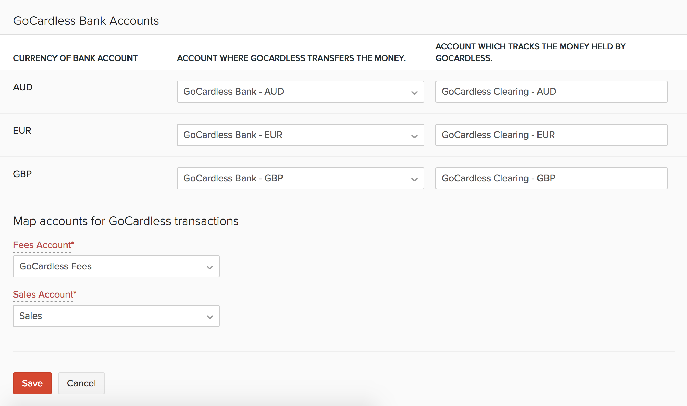
Task: Click chevron arrow in EUR bank dropdown
Action: tap(414, 136)
